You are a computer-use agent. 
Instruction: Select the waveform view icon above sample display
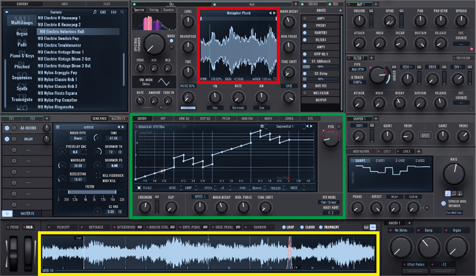[373, 227]
